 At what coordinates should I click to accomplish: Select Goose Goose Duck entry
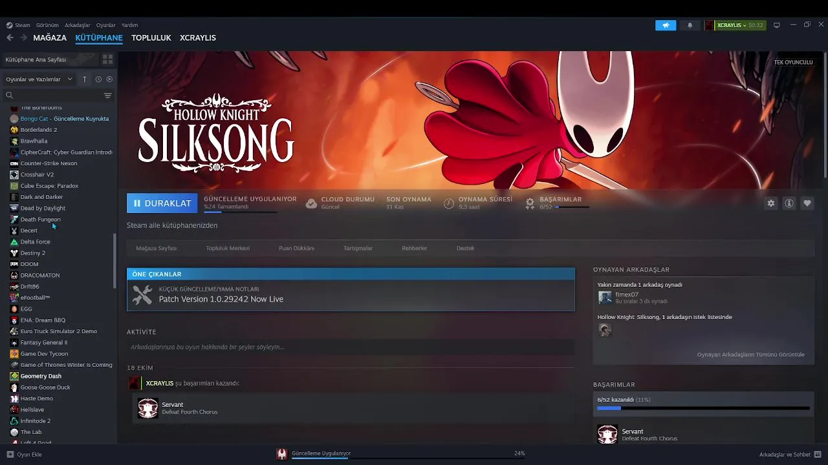point(45,387)
